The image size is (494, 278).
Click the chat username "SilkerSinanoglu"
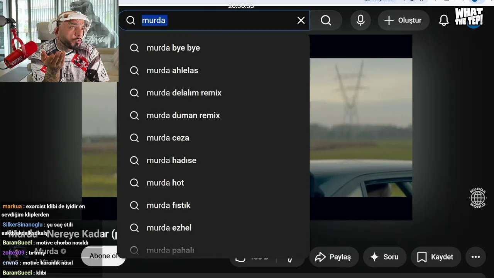pyautogui.click(x=23, y=224)
